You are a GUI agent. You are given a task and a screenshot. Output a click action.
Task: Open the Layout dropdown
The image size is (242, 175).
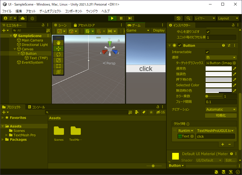coord(228,18)
